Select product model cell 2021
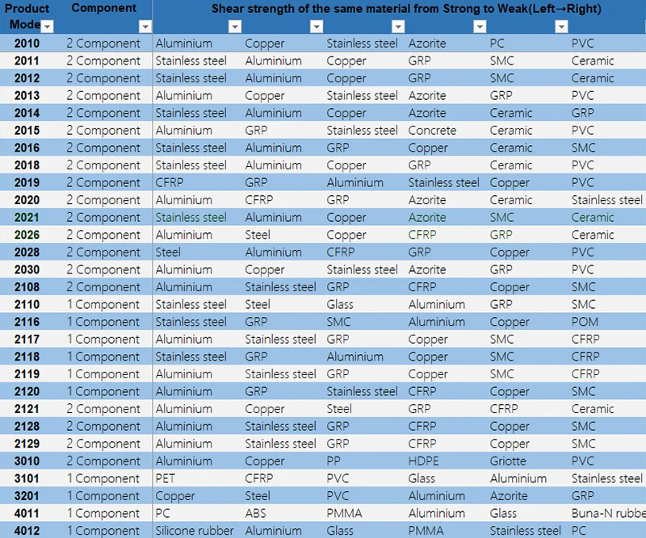 click(x=27, y=217)
